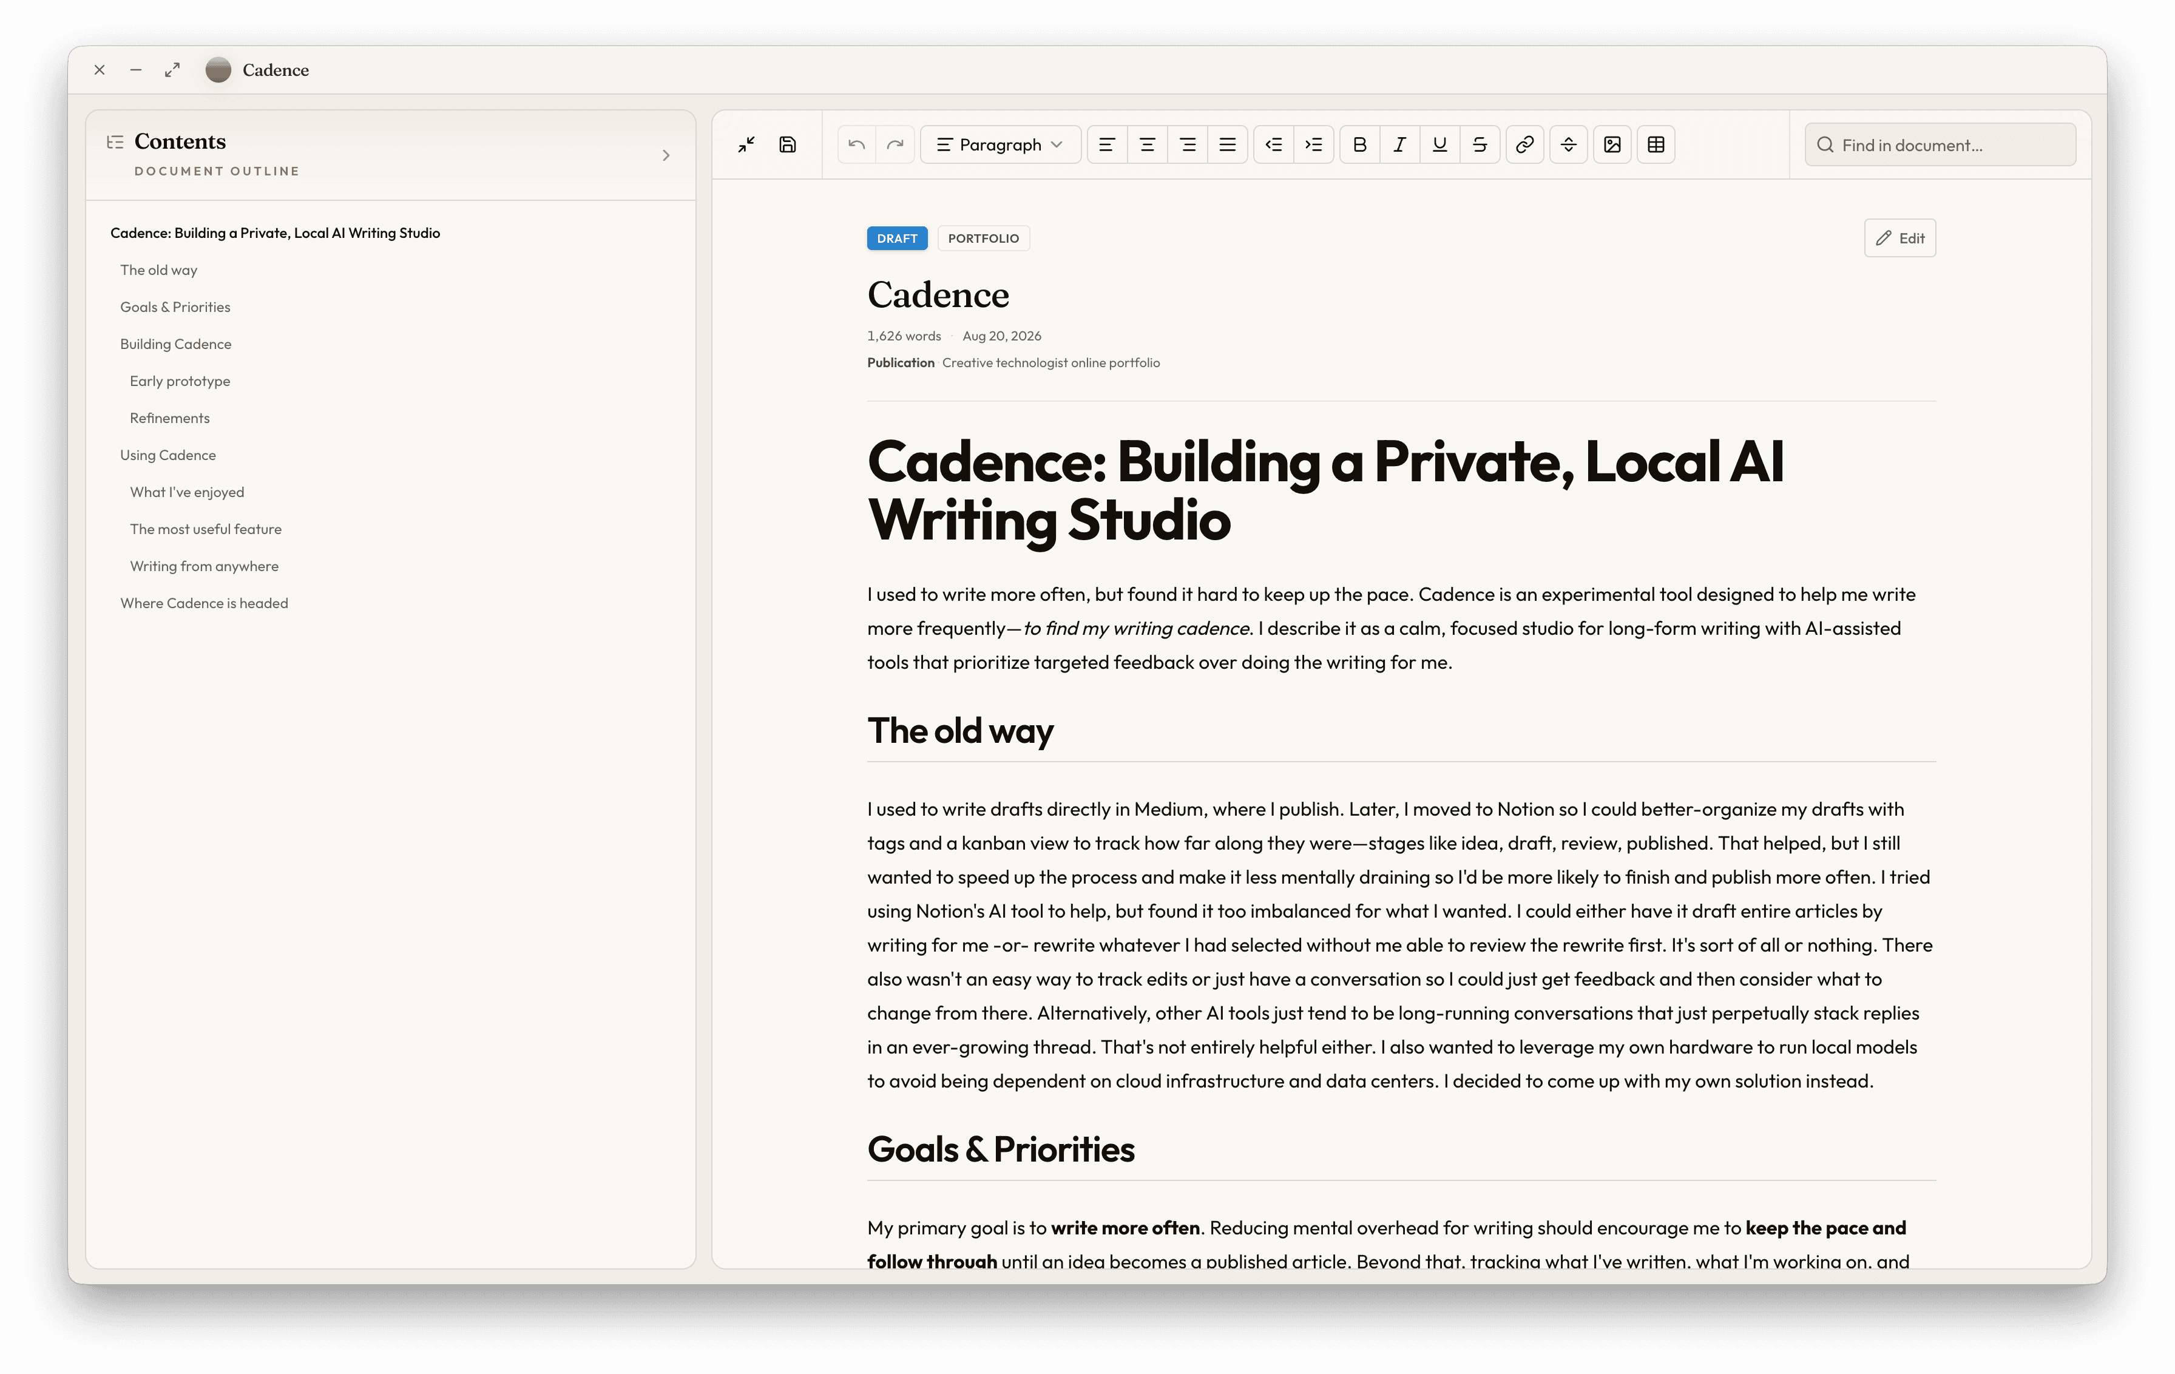
Task: Open the Paragraph style dropdown
Action: [1000, 144]
